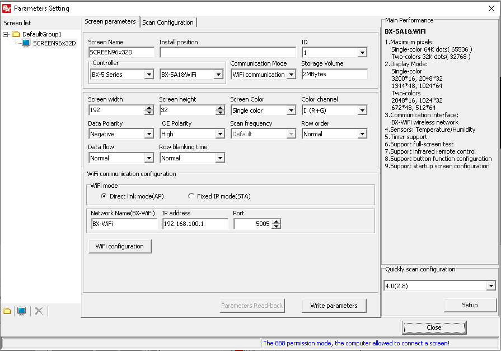This screenshot has width=501, height=351.
Task: Select Direct link mode(AP) radio button
Action: (x=104, y=196)
